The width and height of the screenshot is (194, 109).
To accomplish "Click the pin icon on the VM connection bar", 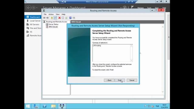I will click(62, 2).
